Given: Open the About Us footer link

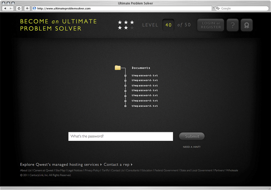Looking at the screenshot, I should point(26,170).
